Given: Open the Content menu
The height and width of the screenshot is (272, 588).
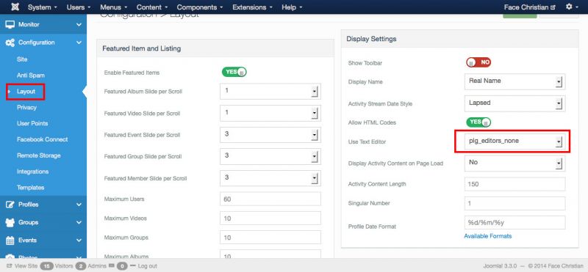Looking at the screenshot, I should [x=152, y=7].
